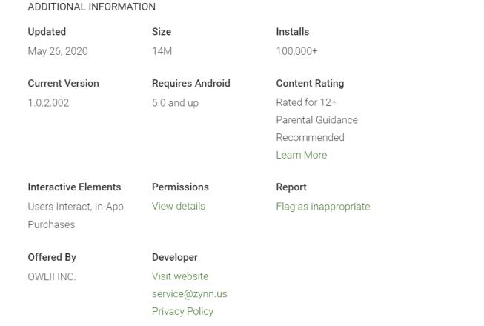484x326 pixels.
Task: Click the Users Interact, In-App Purchases text
Action: (76, 215)
